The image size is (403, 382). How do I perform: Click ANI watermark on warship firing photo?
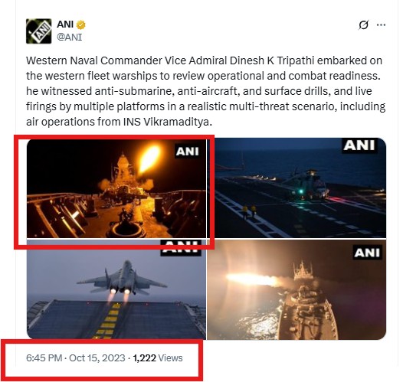pos(188,152)
